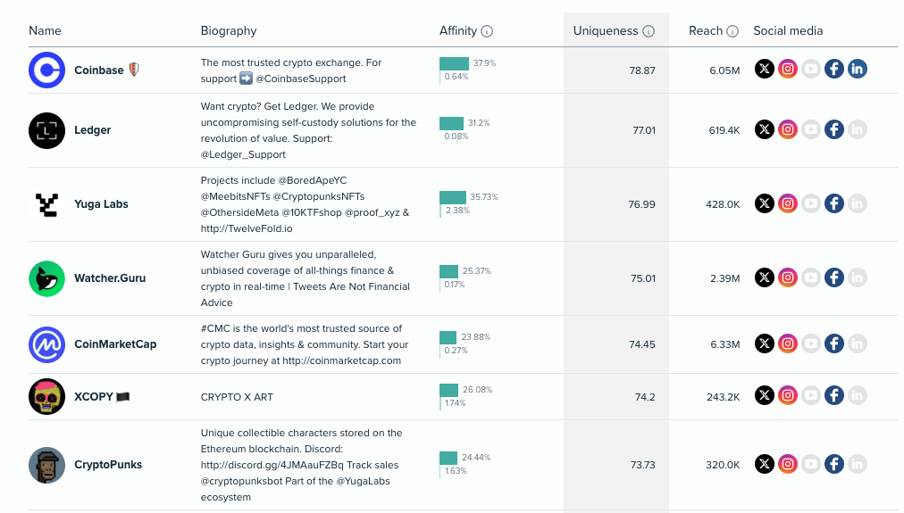Click XCOPY's X (Twitter) icon
The image size is (904, 513).
click(765, 394)
